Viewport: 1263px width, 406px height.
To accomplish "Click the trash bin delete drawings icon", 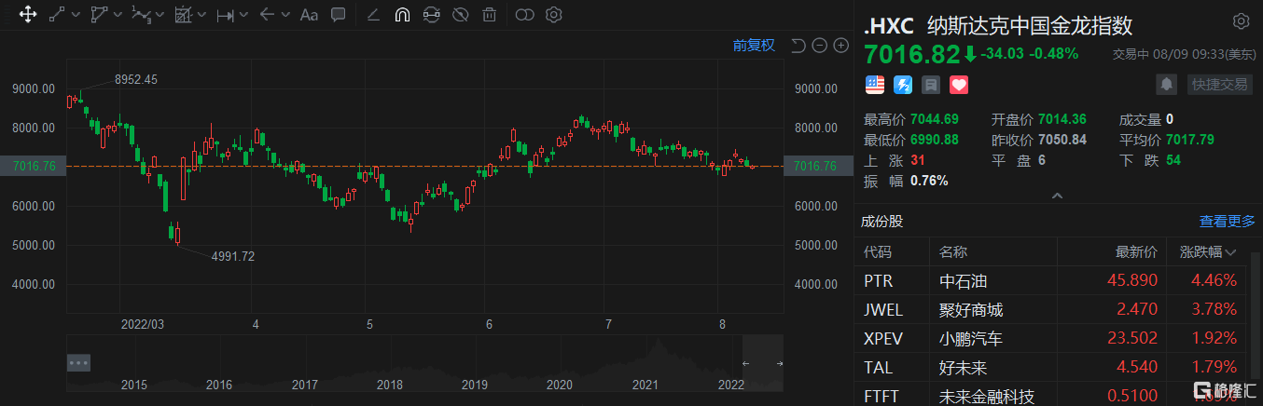I will click(x=489, y=15).
